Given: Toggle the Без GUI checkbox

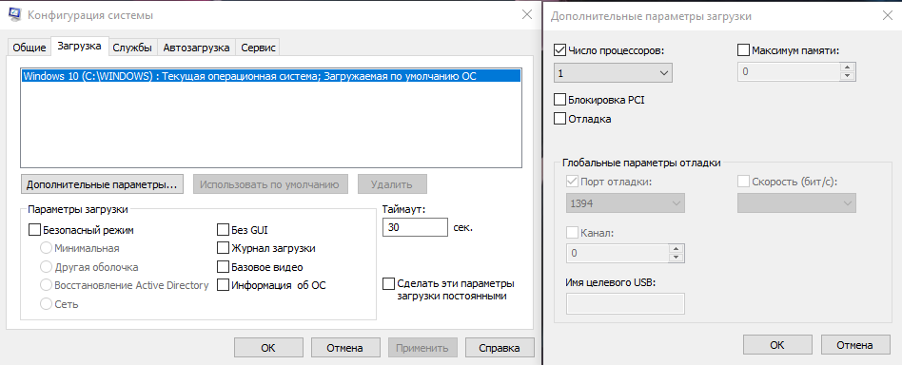Looking at the screenshot, I should click(x=224, y=230).
